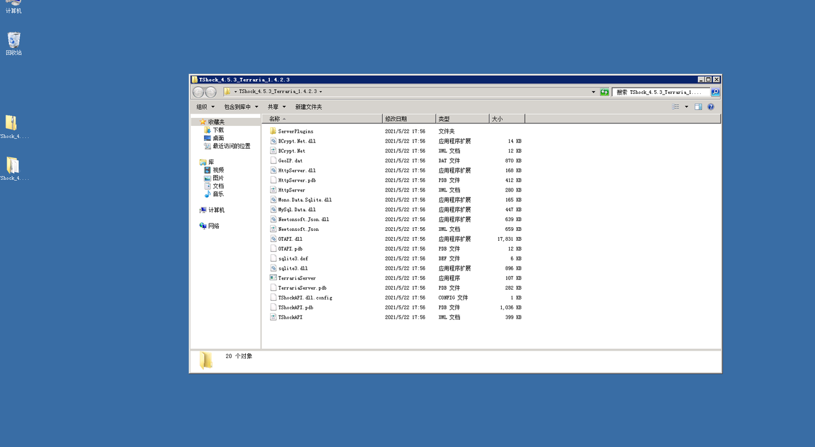Image resolution: width=815 pixels, height=447 pixels.
Task: Open the Include in library dropdown
Action: [x=241, y=107]
